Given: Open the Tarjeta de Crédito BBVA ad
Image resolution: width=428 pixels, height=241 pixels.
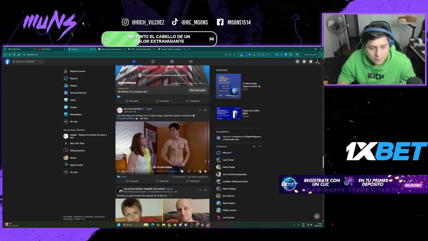Looking at the screenshot, I should [x=238, y=113].
